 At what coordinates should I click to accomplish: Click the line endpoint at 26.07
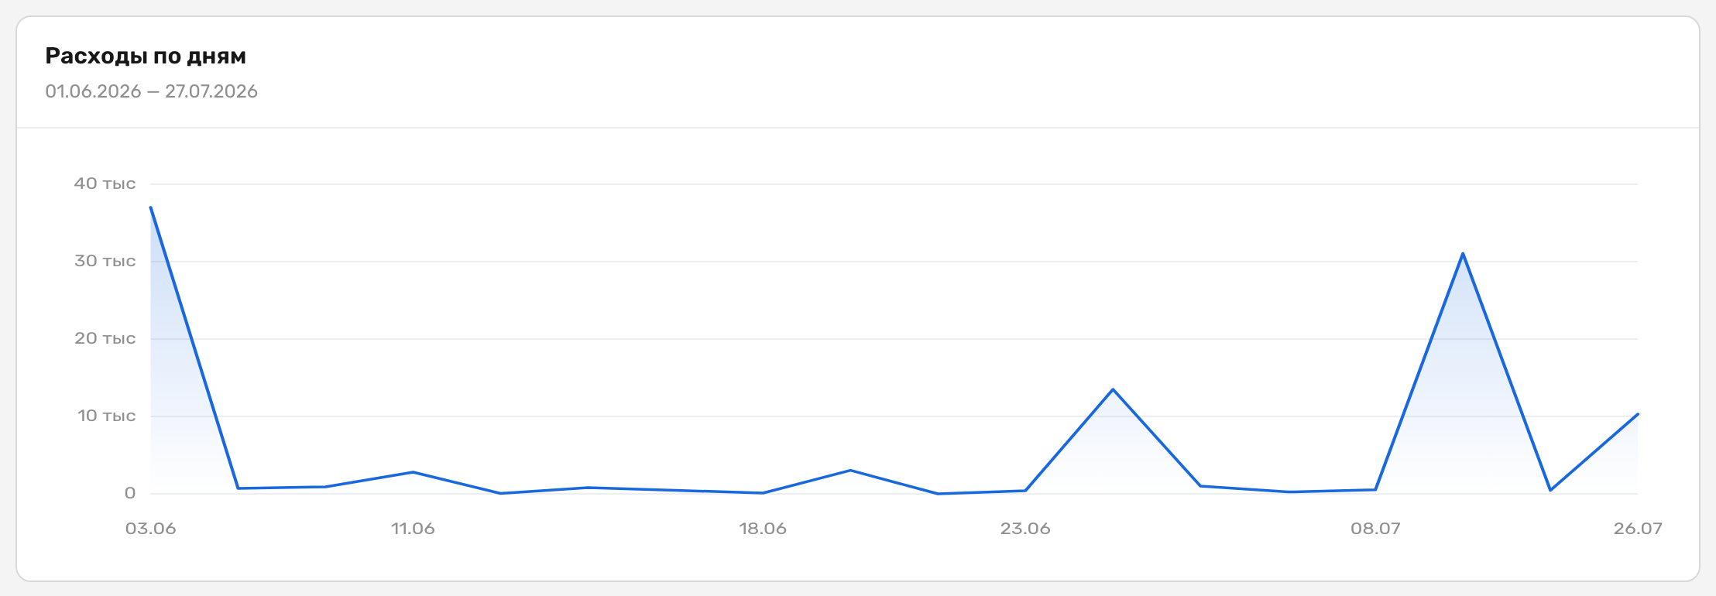1637,414
